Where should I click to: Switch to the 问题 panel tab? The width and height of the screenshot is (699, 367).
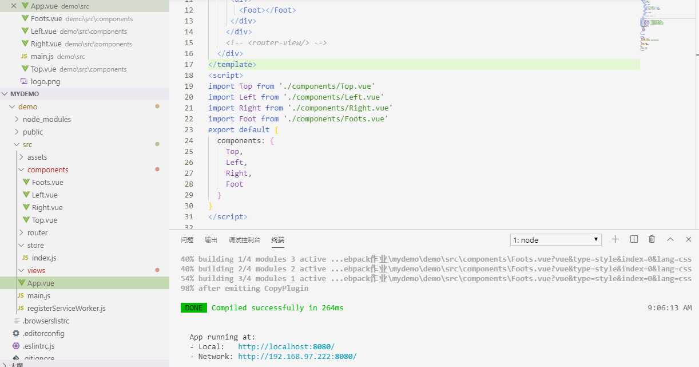click(187, 240)
